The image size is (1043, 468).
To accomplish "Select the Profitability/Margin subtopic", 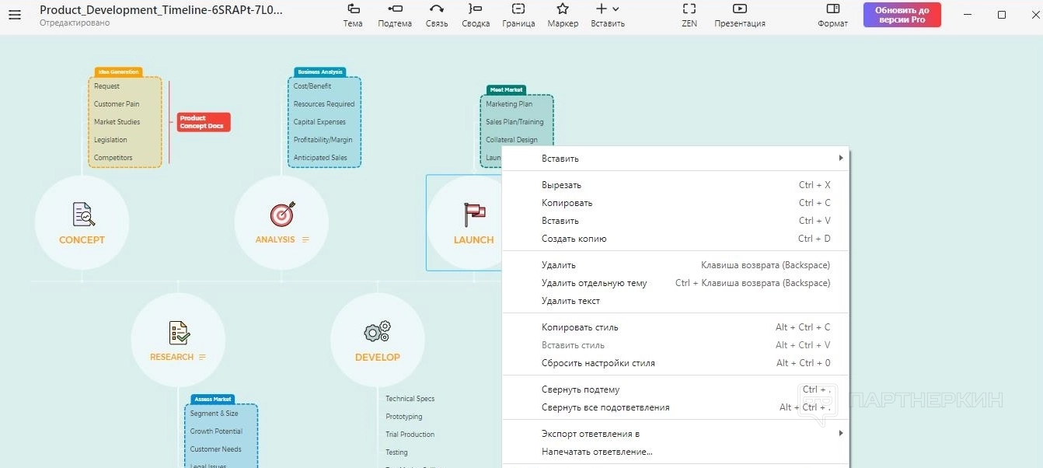I will 323,140.
